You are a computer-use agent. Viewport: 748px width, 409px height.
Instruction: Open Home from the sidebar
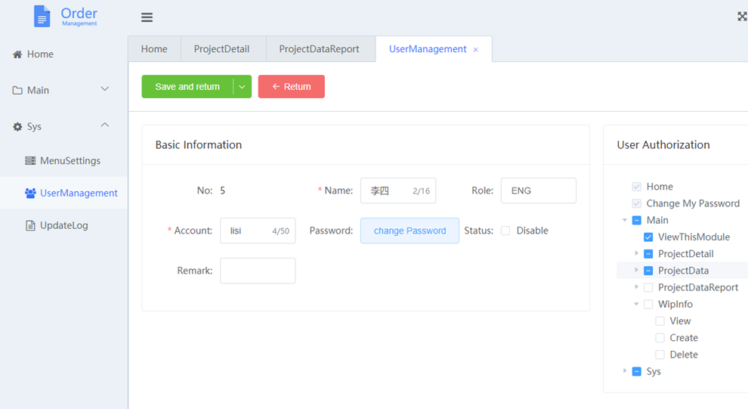coord(63,54)
